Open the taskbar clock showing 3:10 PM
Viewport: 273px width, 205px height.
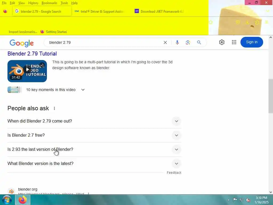click(261, 200)
